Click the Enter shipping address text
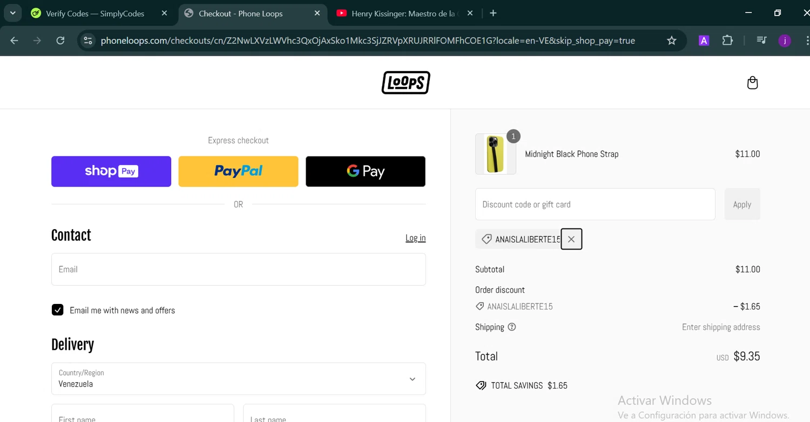 click(x=721, y=327)
